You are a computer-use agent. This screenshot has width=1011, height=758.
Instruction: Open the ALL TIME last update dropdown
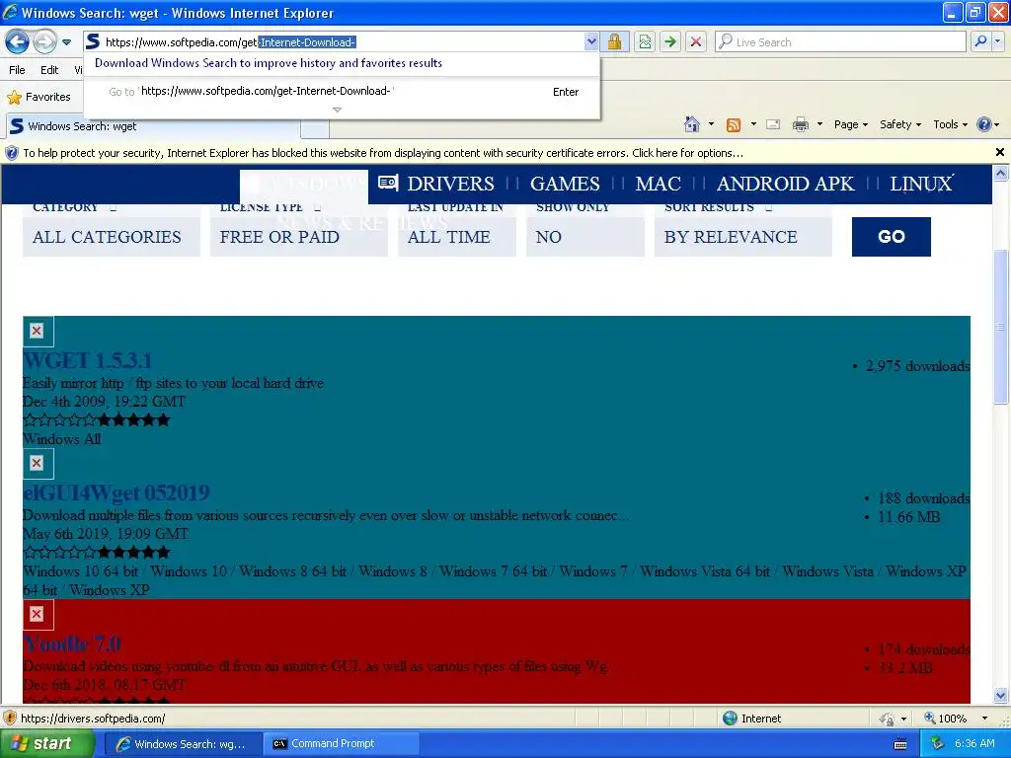point(456,237)
